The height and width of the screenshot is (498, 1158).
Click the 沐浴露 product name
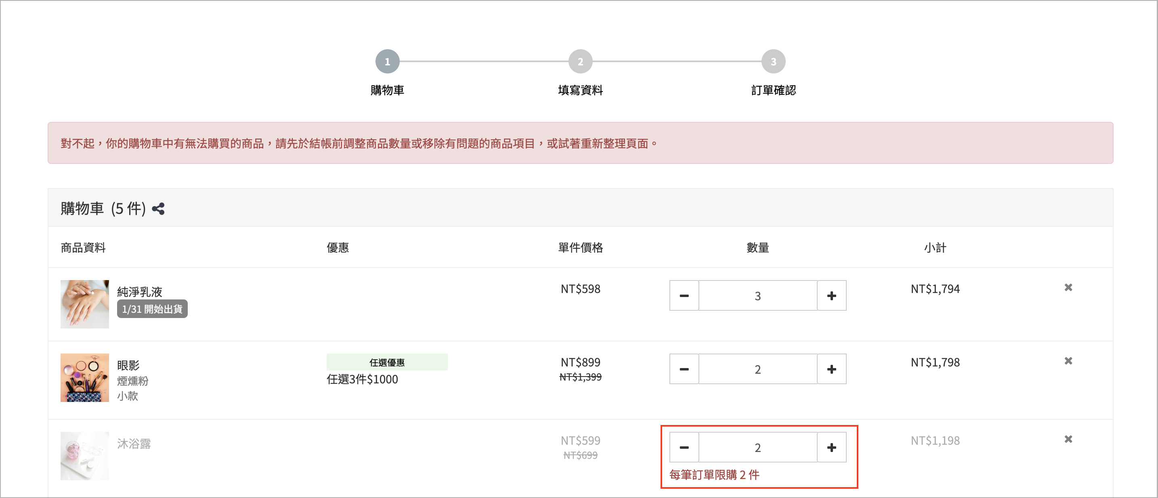tap(134, 444)
